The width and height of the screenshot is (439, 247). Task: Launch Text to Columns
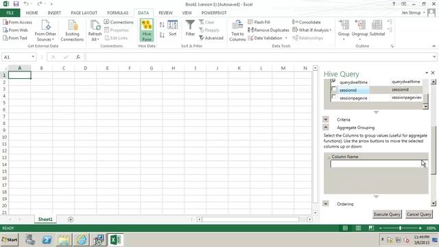point(237,30)
